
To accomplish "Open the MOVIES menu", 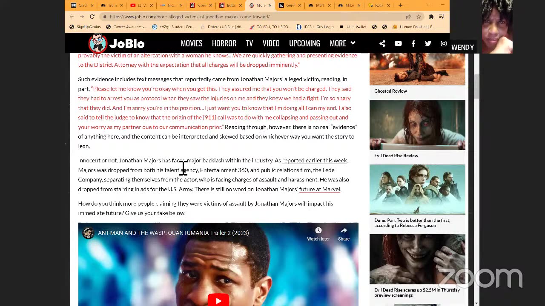I will (192, 43).
